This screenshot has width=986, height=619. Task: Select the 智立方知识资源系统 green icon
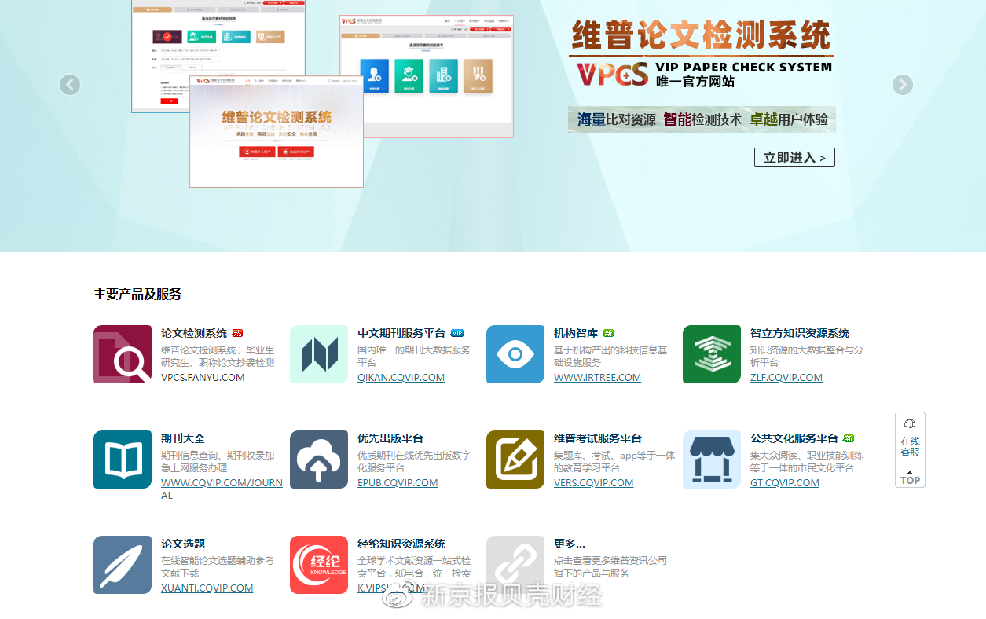pyautogui.click(x=712, y=354)
